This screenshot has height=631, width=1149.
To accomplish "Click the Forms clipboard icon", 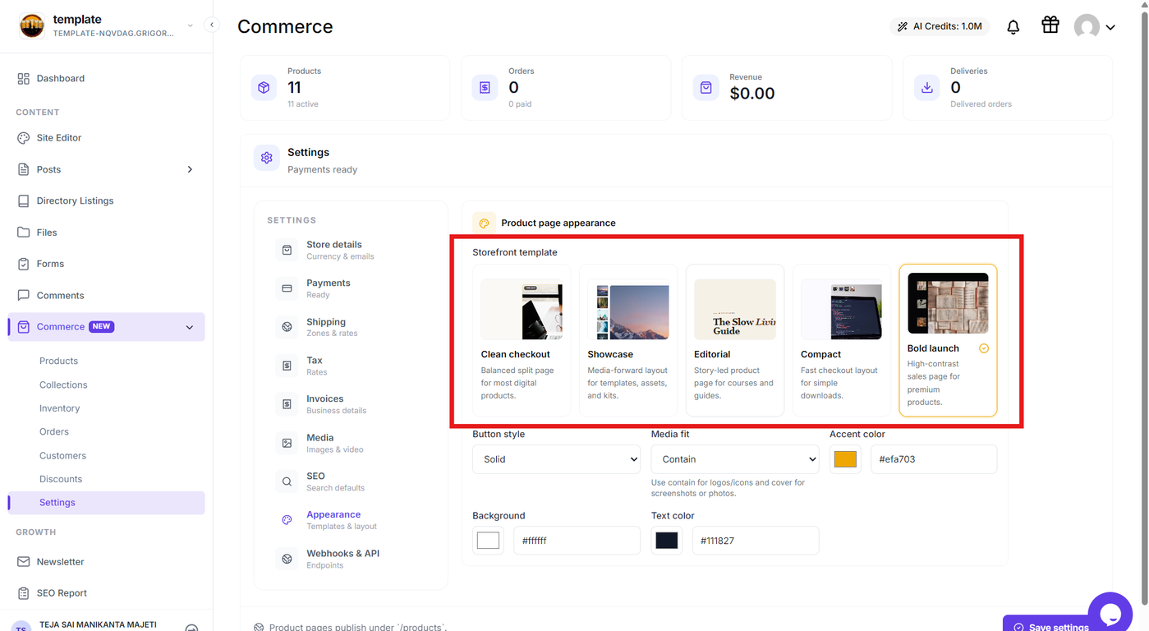I will [x=23, y=264].
